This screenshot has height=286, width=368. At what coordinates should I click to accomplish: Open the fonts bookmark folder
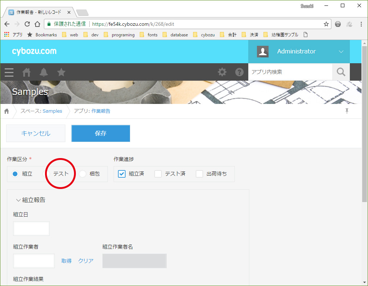click(148, 35)
